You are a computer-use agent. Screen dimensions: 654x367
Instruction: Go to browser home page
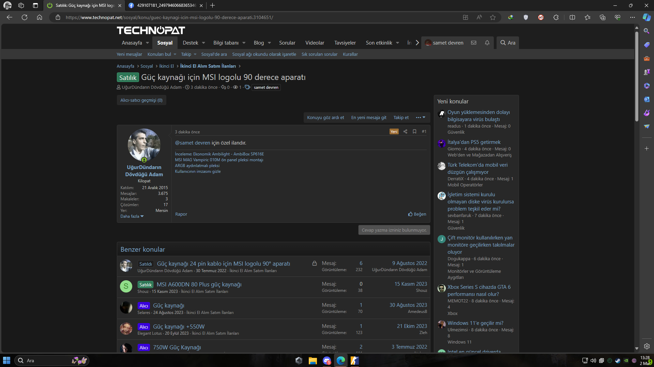click(40, 17)
